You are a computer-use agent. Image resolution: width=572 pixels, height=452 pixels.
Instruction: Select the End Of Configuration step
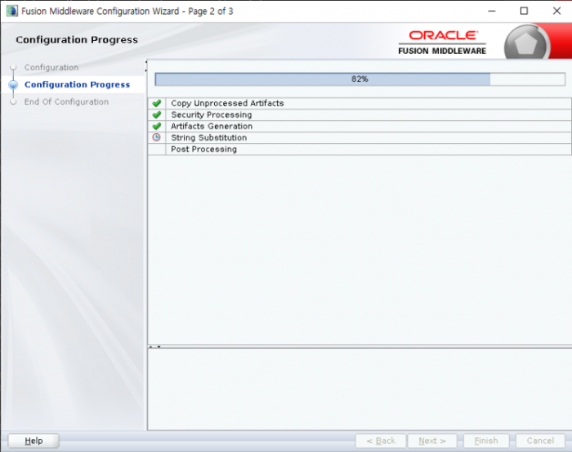click(x=66, y=102)
